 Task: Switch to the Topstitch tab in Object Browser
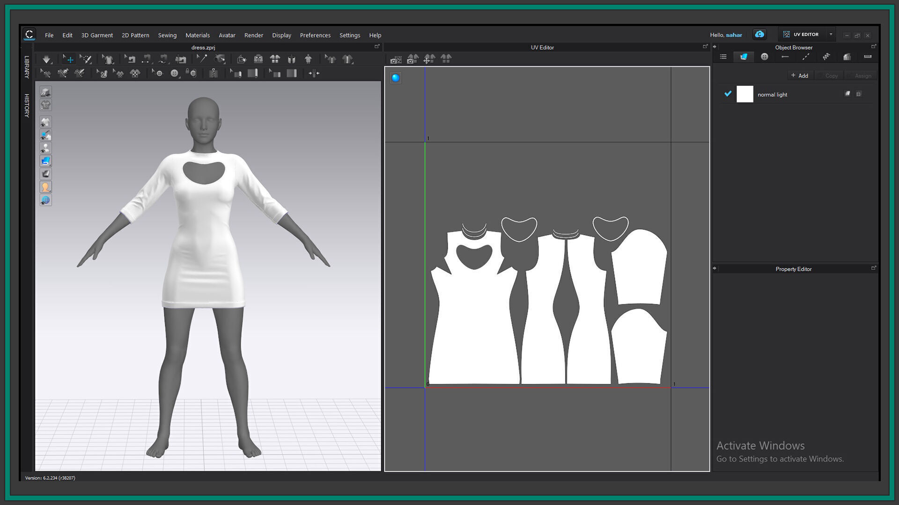coord(806,57)
